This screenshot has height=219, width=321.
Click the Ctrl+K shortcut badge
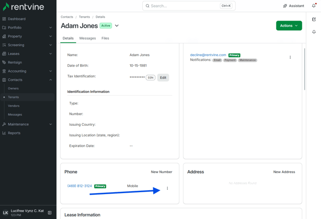226,6
